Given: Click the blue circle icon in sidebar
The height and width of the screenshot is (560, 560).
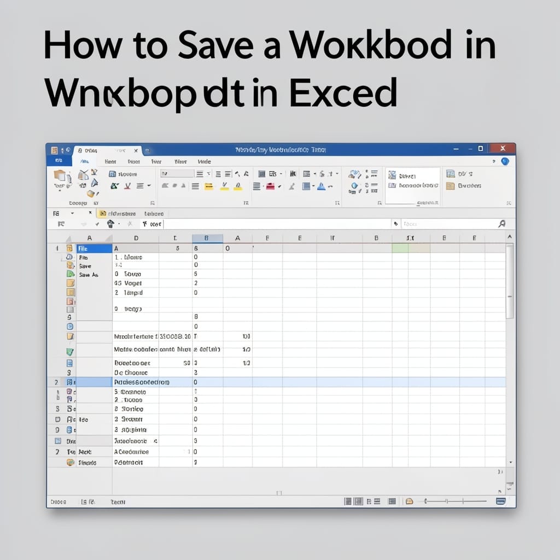Looking at the screenshot, I should [x=70, y=326].
